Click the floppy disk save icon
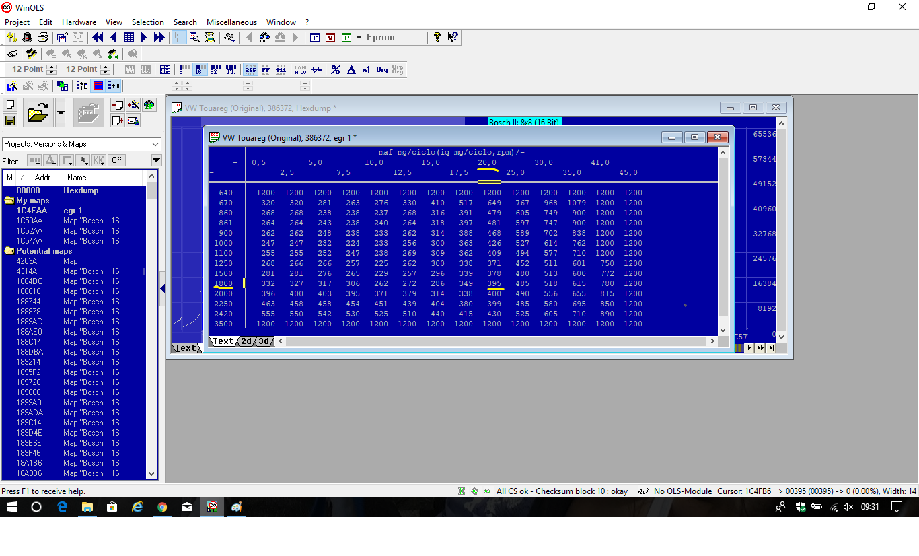This screenshot has width=919, height=556. tap(10, 120)
